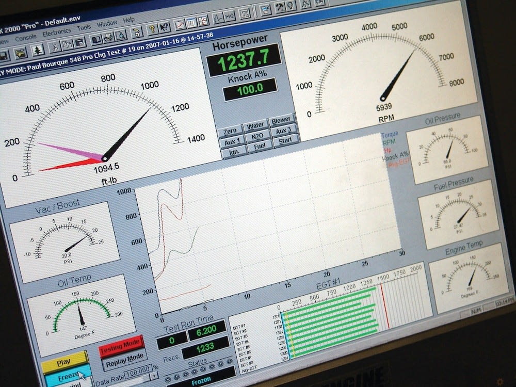Click the lightbulb toolbar icon
Screen dimensions: 516x387
291,5
